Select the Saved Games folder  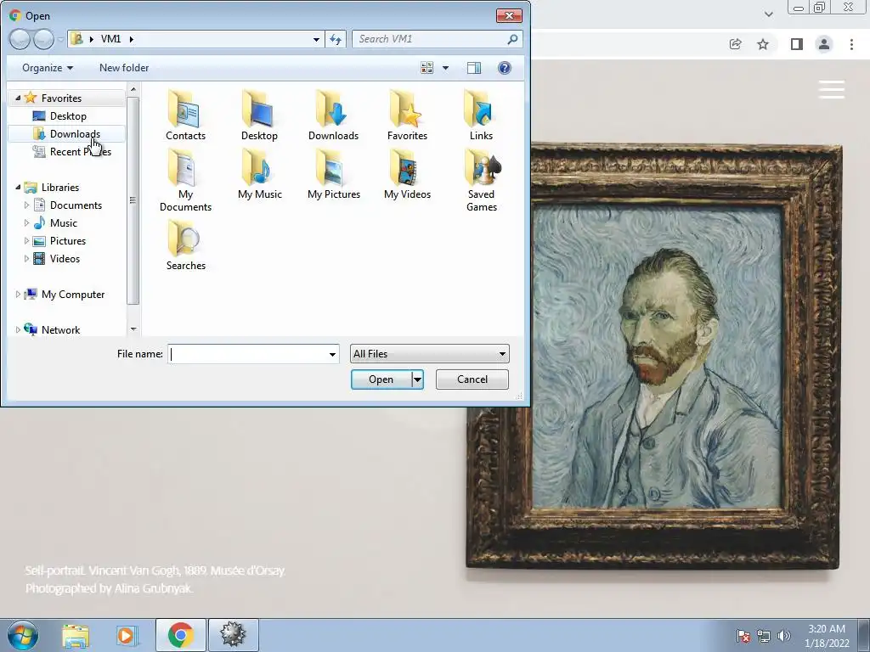point(481,181)
